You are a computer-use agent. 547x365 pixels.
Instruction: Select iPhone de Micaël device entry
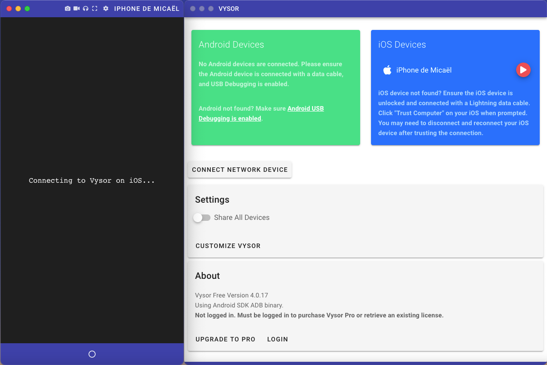424,70
